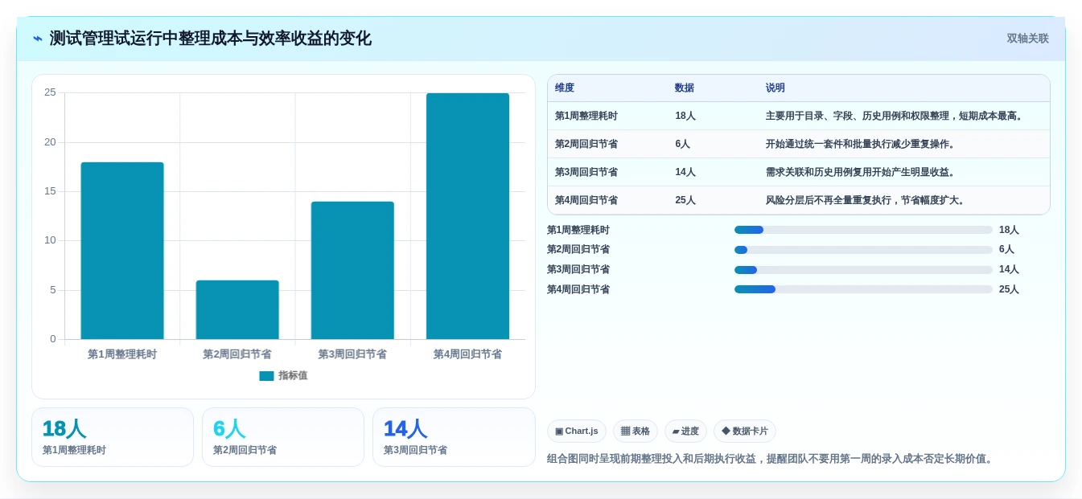Click the 18人 value beside progress bar
This screenshot has height=499, width=1082.
coord(1009,230)
